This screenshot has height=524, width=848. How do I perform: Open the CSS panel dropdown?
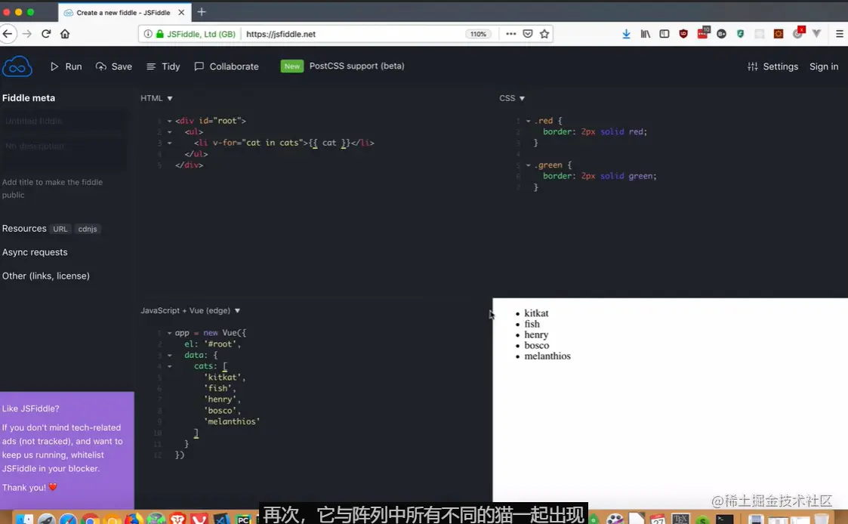[x=512, y=98]
